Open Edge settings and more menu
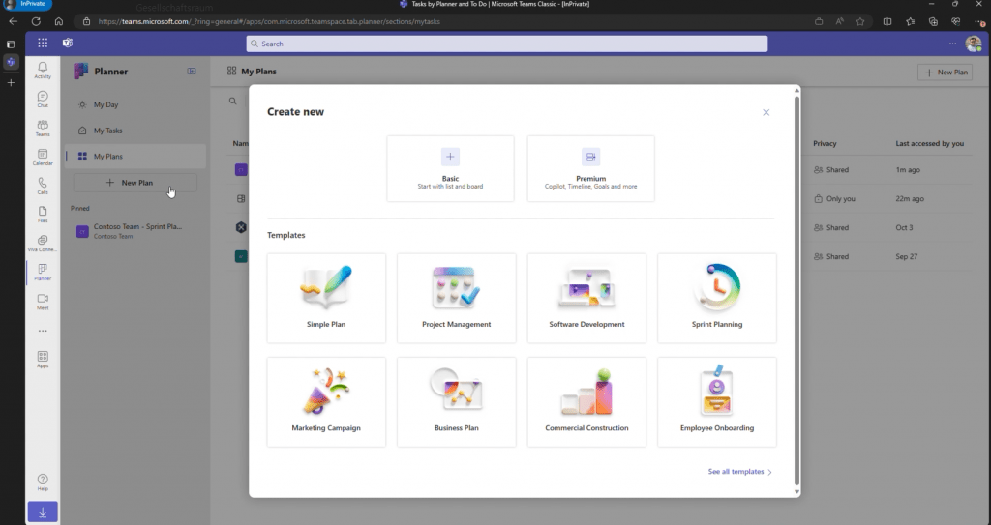 click(979, 21)
